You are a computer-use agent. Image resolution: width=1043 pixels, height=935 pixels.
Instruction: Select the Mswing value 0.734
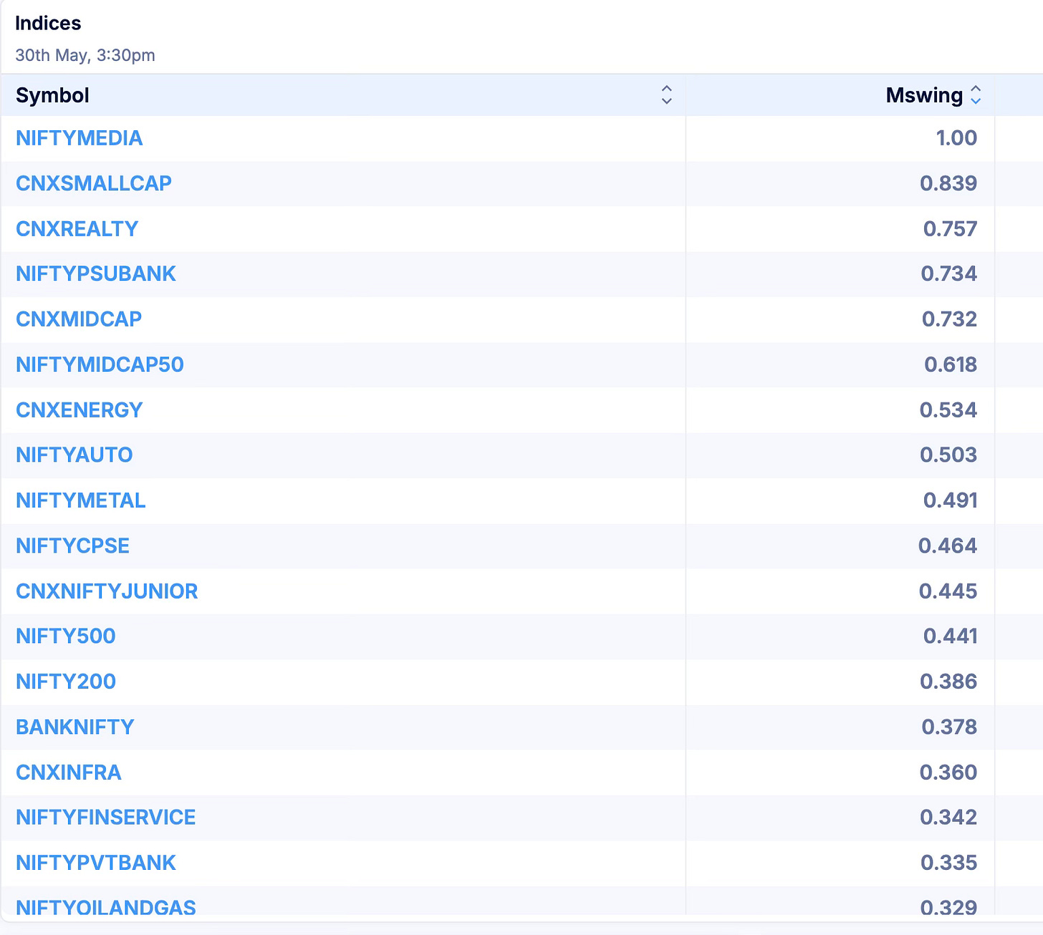949,273
